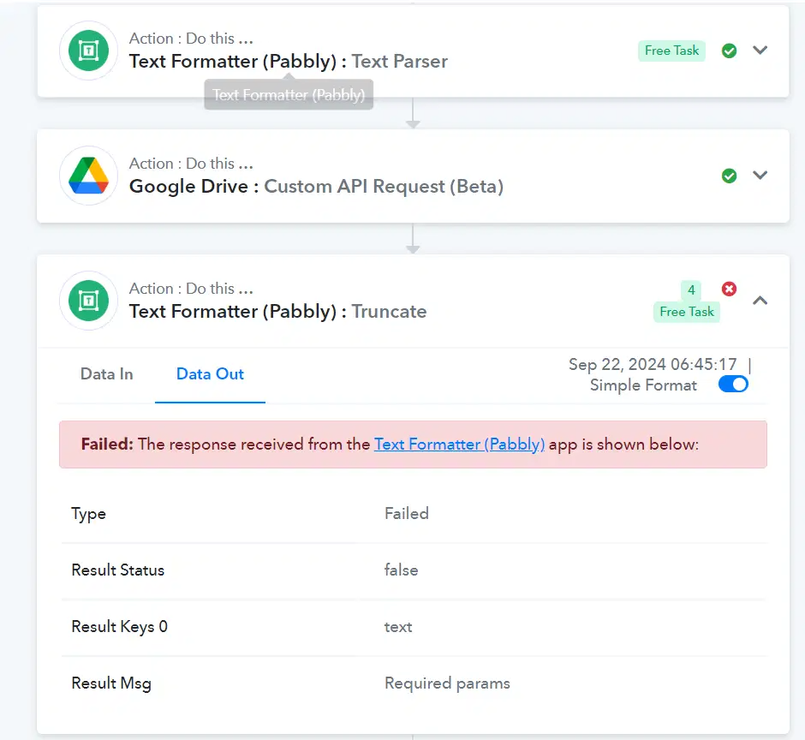The image size is (805, 740).
Task: Click the Text Parser step's Text Formatter icon
Action: (88, 51)
